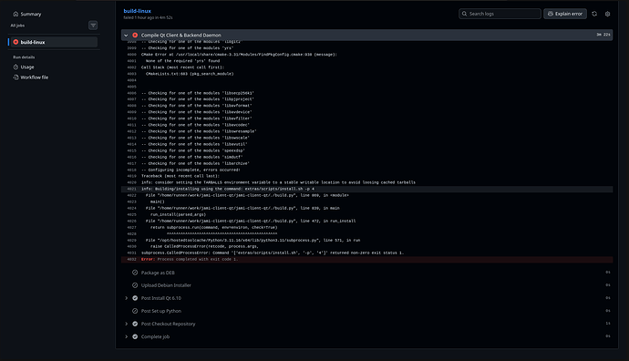
Task: Click the jobs filter icon beside All jobs
Action: [x=93, y=26]
